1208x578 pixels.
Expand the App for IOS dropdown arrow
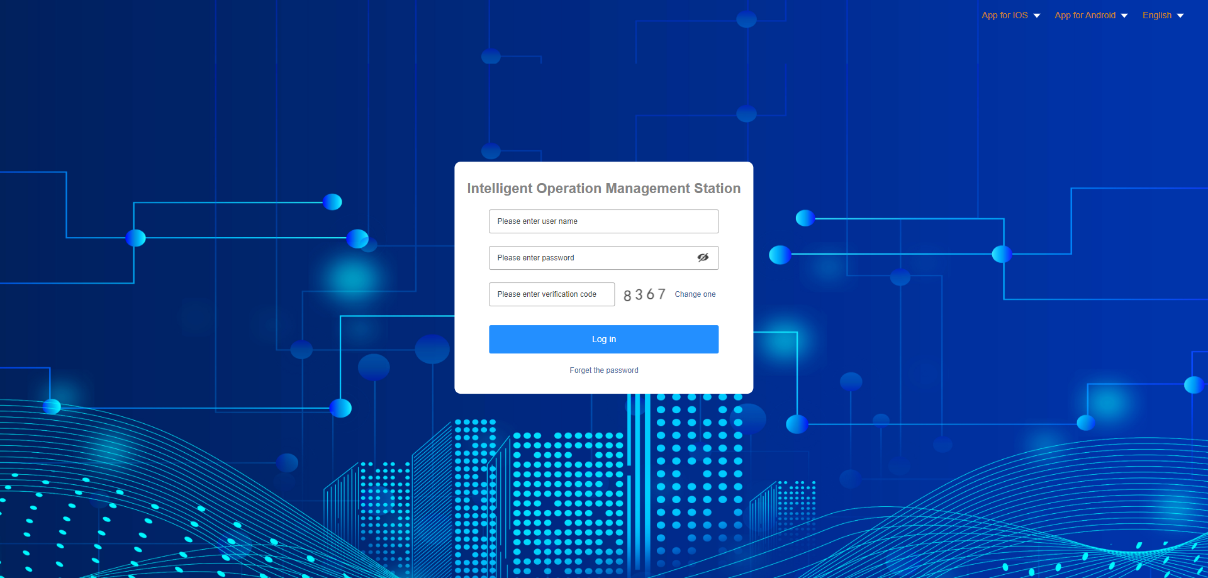[1037, 16]
